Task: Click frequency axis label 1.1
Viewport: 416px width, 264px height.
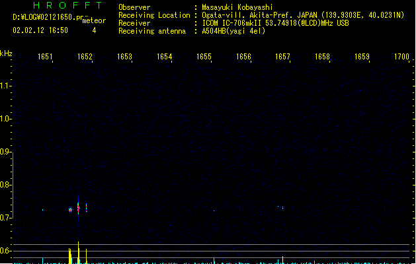Action: [4, 86]
